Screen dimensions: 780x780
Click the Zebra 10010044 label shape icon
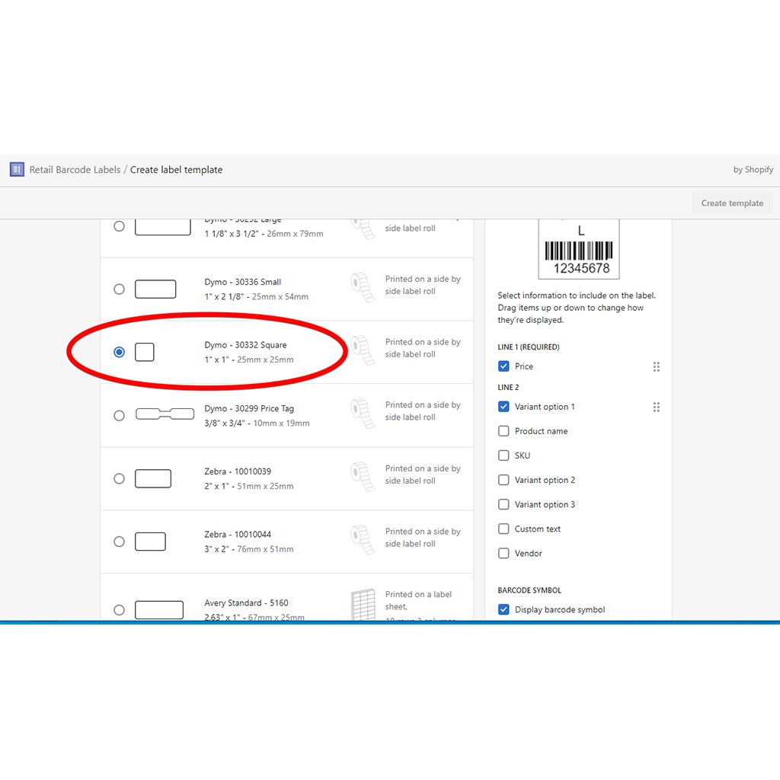point(150,542)
